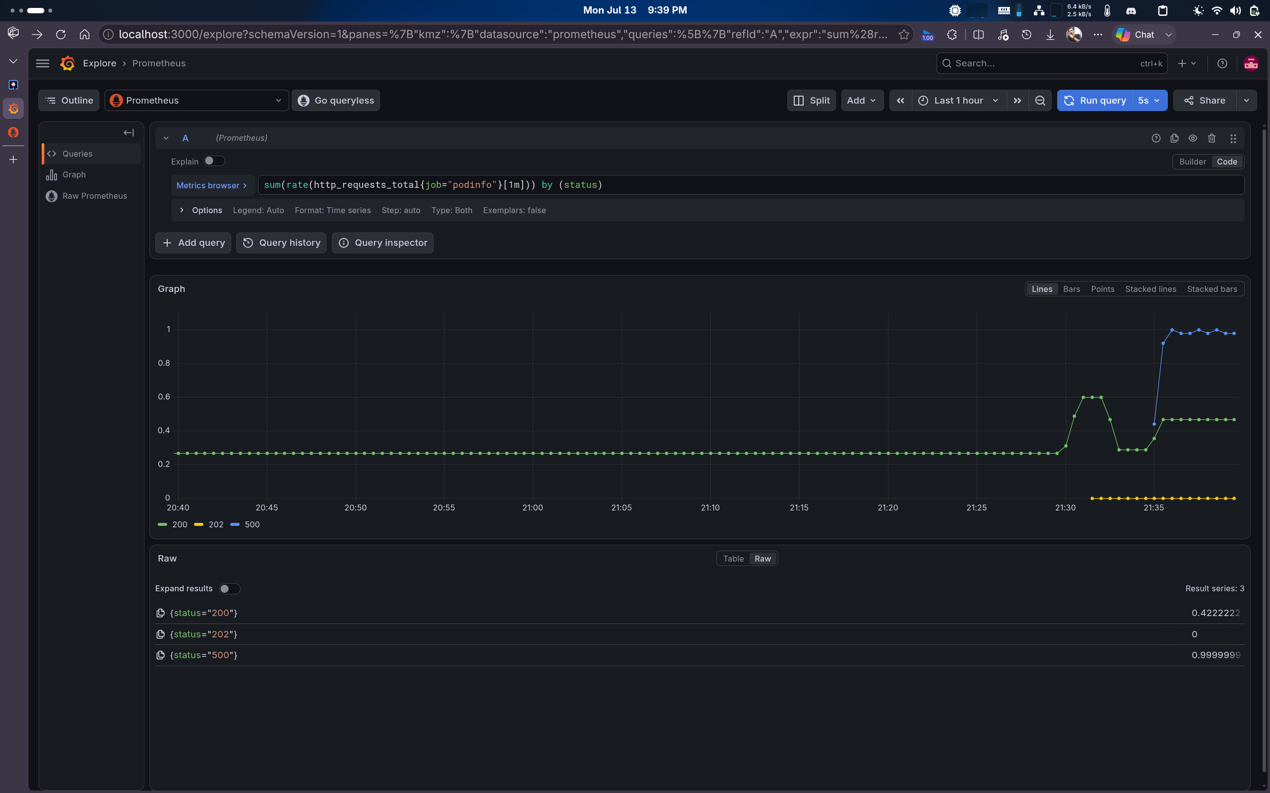Select Stacked lines graph style
The height and width of the screenshot is (793, 1270).
(1150, 289)
